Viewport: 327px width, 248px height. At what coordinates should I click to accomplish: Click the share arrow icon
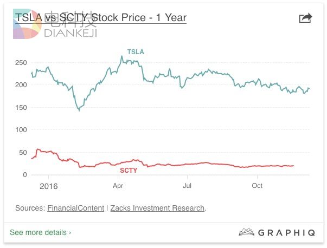point(306,18)
